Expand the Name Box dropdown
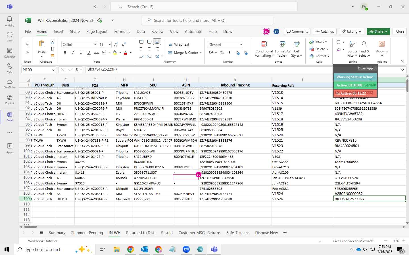This screenshot has width=409, height=255. pos(54,70)
